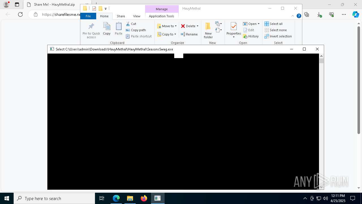Open the Windows Start menu
This screenshot has width=362, height=204.
click(7, 198)
